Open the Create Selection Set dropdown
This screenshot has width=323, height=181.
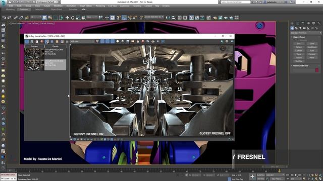tap(154, 17)
